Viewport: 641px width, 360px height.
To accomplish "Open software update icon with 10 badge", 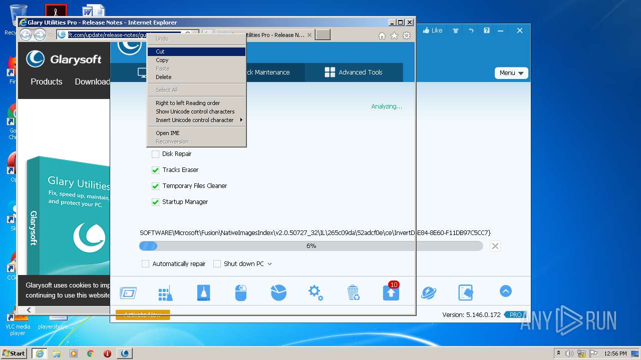I will coord(391,292).
